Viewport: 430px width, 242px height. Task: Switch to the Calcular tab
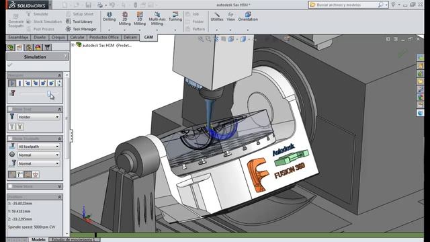point(77,38)
